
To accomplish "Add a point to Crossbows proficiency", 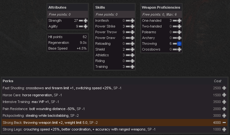I will [x=179, y=49].
